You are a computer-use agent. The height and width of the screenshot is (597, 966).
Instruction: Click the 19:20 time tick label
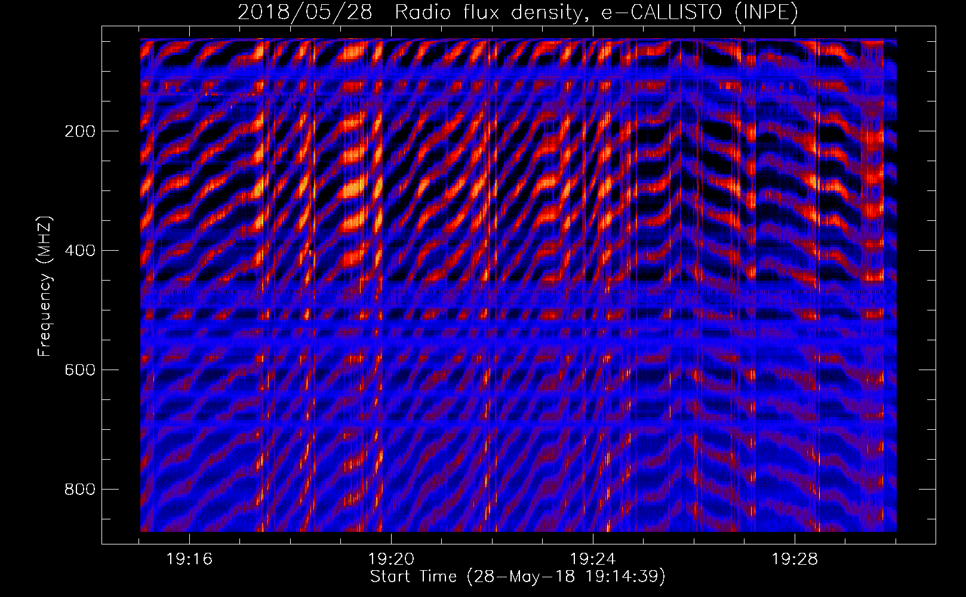(391, 559)
